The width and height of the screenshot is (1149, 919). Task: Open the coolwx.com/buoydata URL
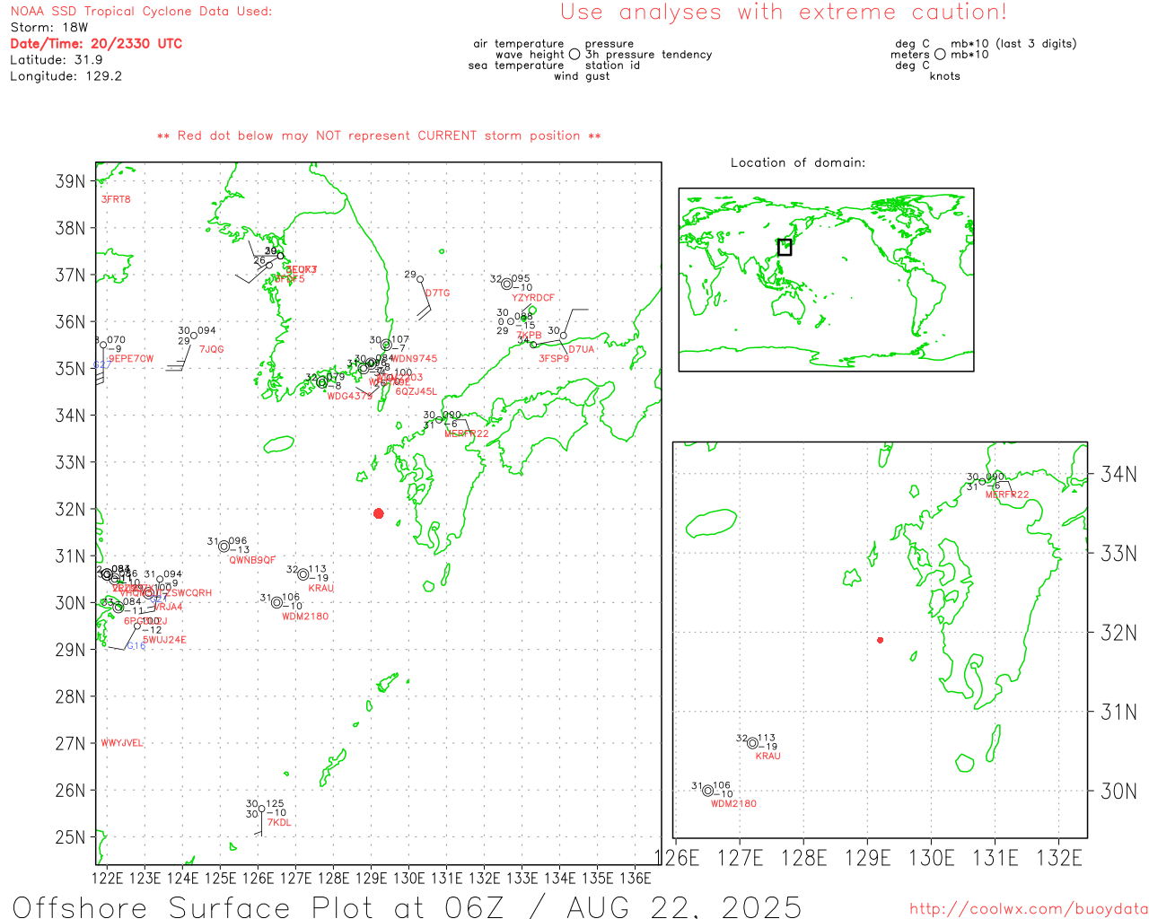tap(1029, 909)
